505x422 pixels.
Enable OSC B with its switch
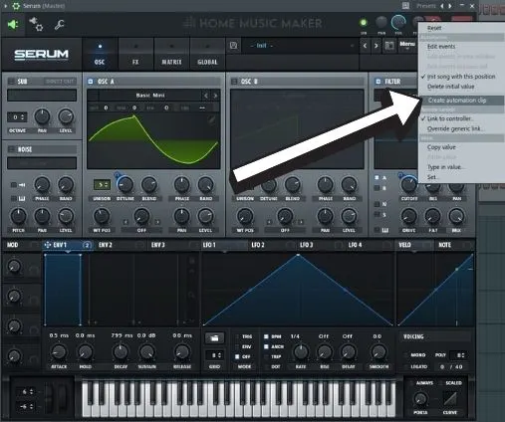point(234,82)
